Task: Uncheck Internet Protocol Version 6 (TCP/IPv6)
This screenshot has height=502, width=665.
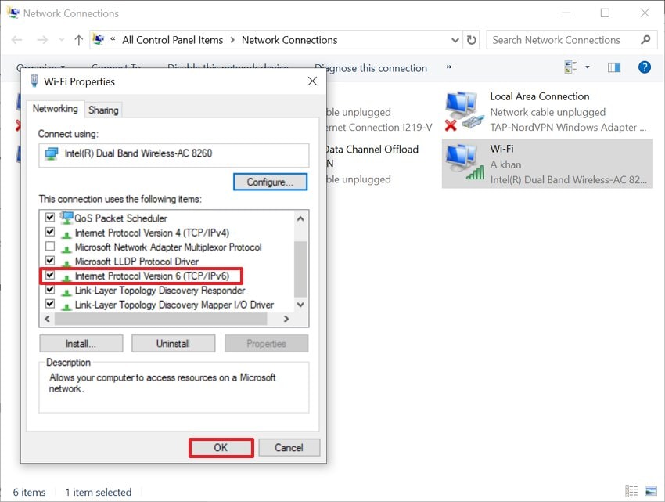Action: (50, 275)
